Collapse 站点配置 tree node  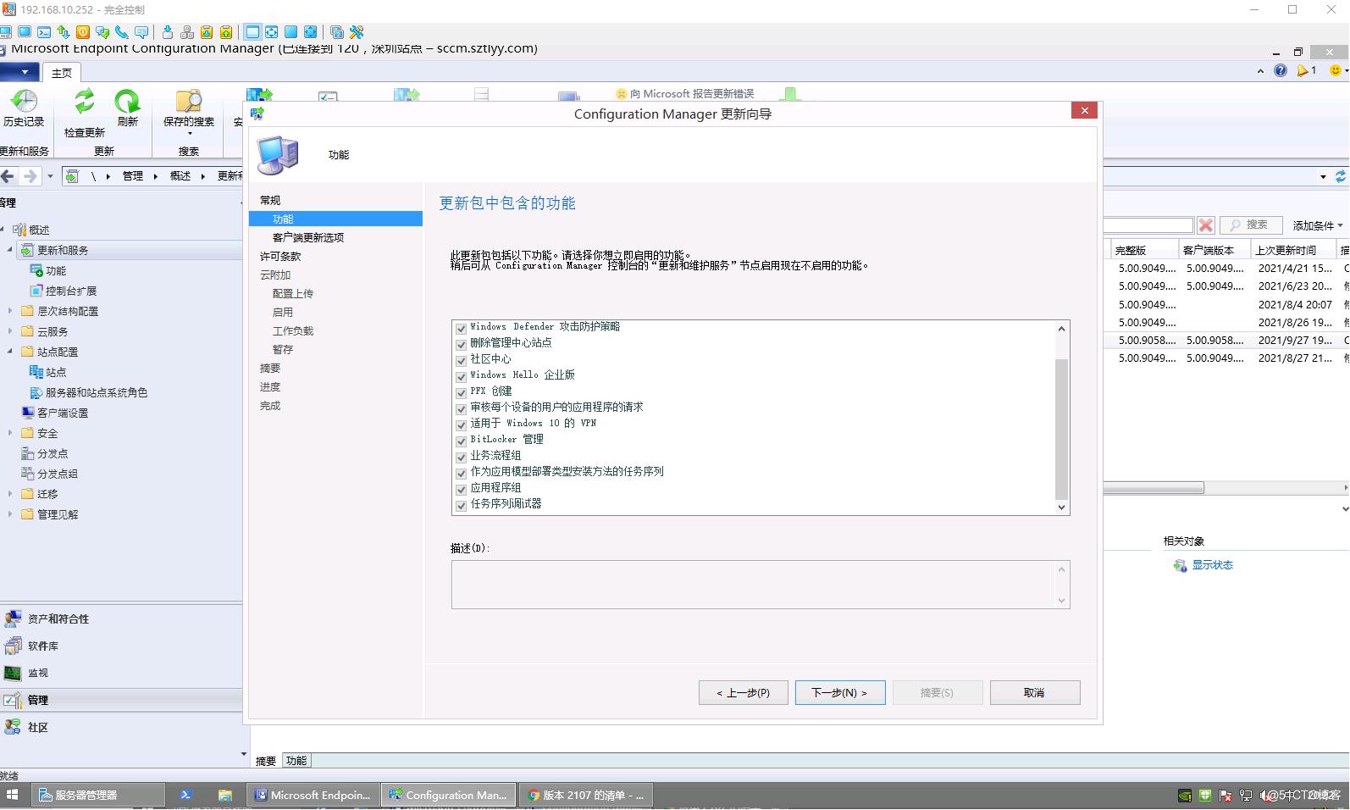pos(10,352)
